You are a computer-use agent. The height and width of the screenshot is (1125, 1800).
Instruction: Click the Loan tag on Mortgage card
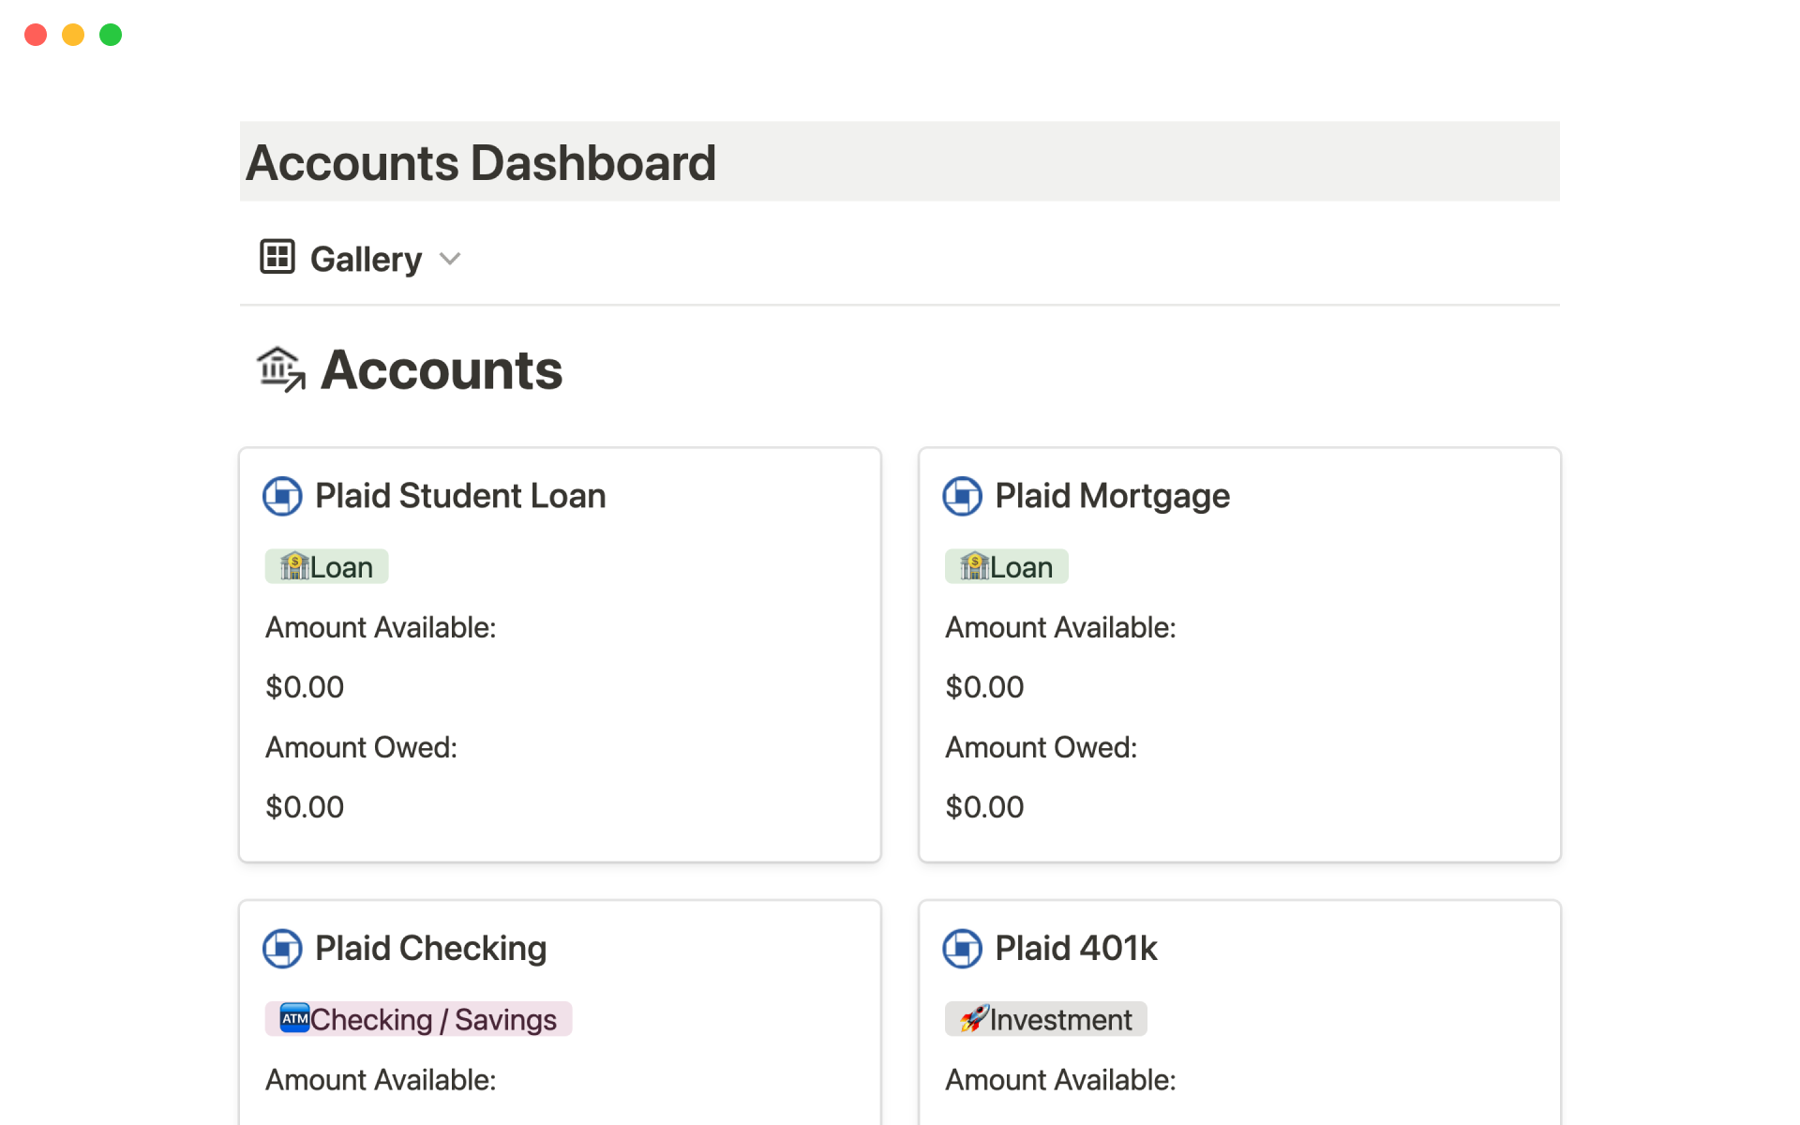(1006, 567)
